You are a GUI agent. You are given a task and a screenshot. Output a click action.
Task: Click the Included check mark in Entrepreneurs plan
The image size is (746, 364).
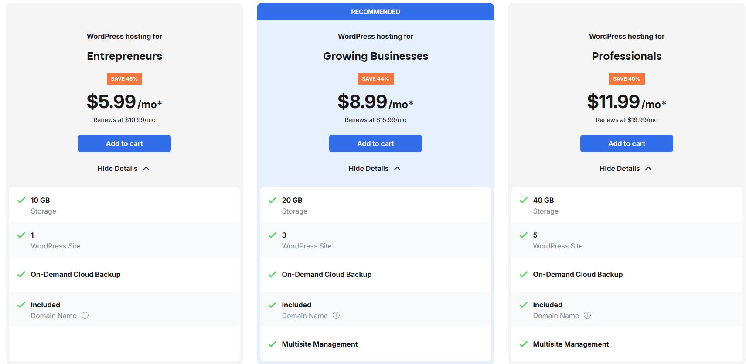21,305
